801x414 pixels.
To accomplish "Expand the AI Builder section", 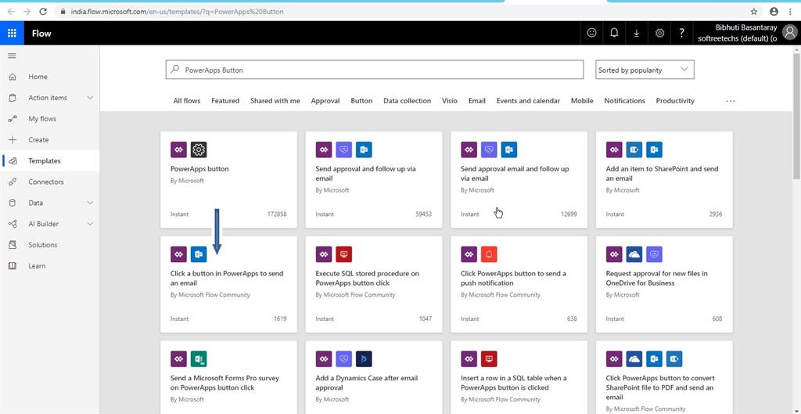I will 90,224.
